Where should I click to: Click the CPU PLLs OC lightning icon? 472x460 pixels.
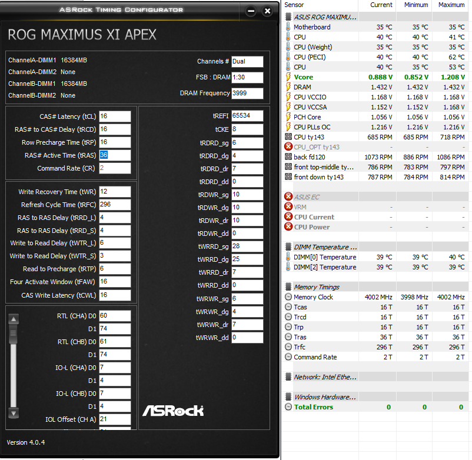[x=288, y=127]
